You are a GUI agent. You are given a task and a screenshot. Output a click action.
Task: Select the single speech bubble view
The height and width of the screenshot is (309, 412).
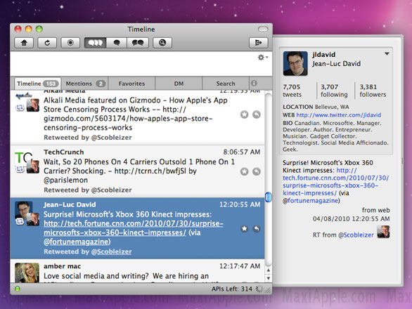(x=117, y=43)
